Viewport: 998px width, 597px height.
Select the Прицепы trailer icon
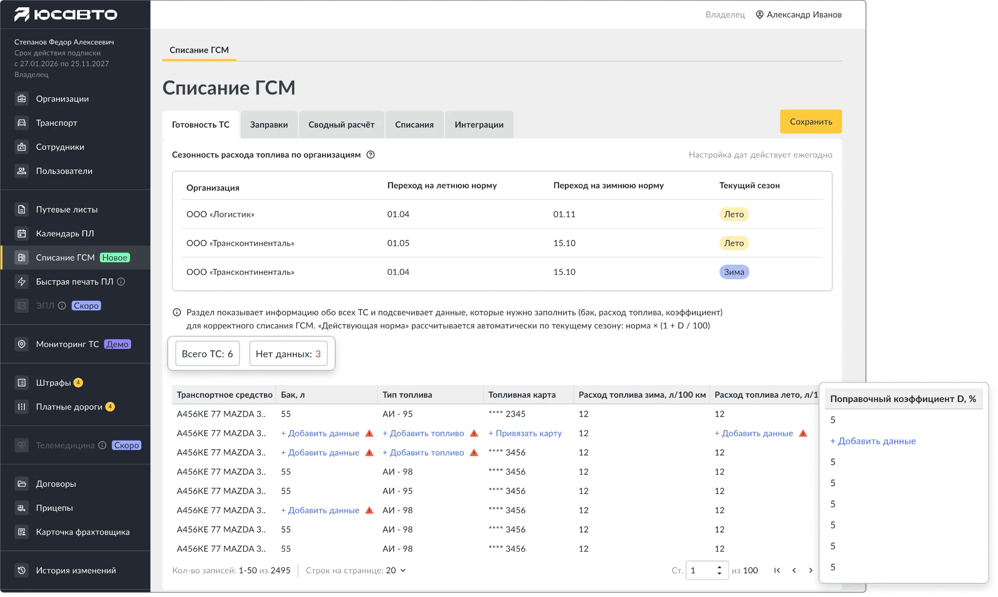21,508
